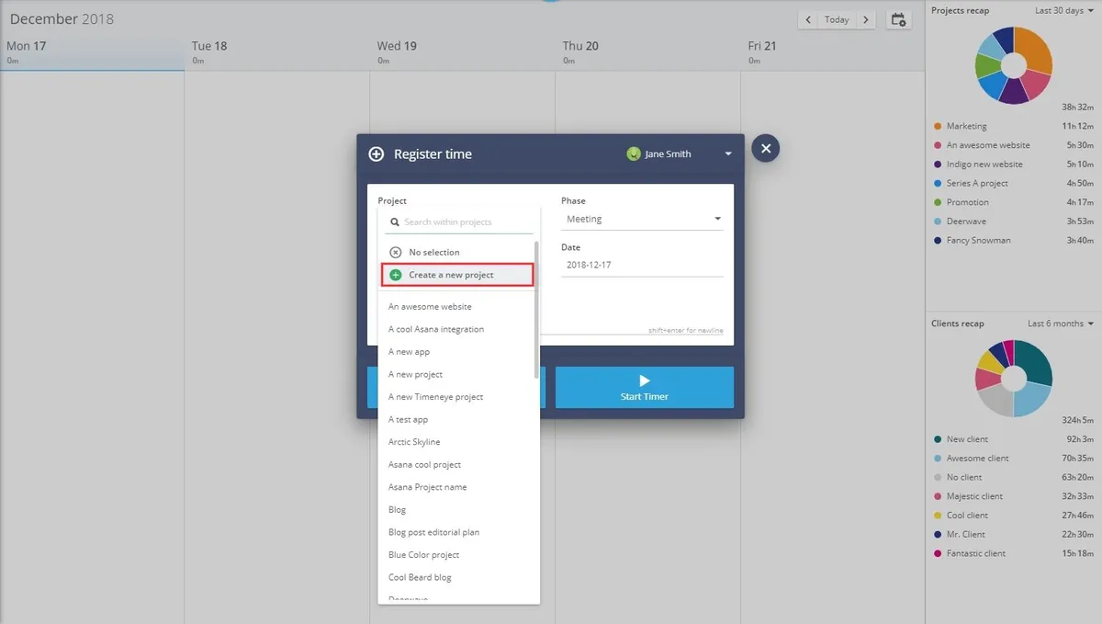Go to previous week arrow
Viewport: 1102px width, 624px height.
pyautogui.click(x=808, y=19)
